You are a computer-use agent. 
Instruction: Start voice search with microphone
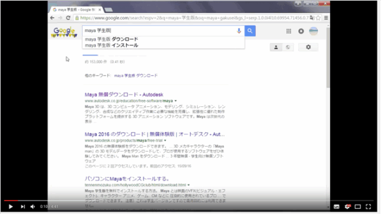click(239, 31)
